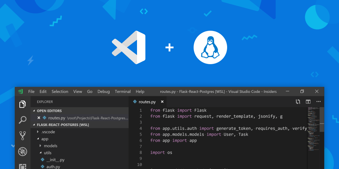This screenshot has height=169, width=339.
Task: Open the editor More Actions ellipsis
Action: pos(319,102)
